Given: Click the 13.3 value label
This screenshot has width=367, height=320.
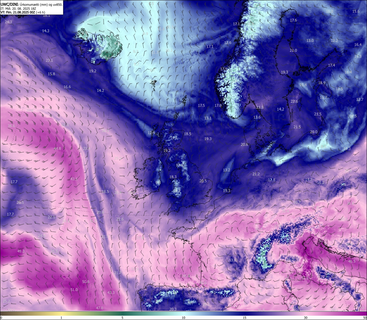Looking at the screenshot, I should coord(227,191).
